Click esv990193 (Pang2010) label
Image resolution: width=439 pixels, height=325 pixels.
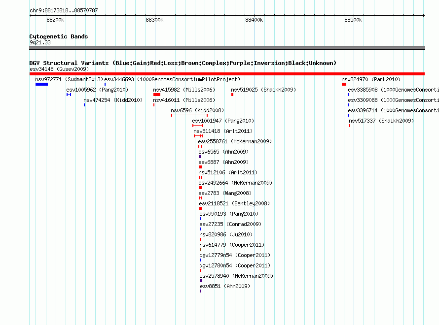coord(229,214)
